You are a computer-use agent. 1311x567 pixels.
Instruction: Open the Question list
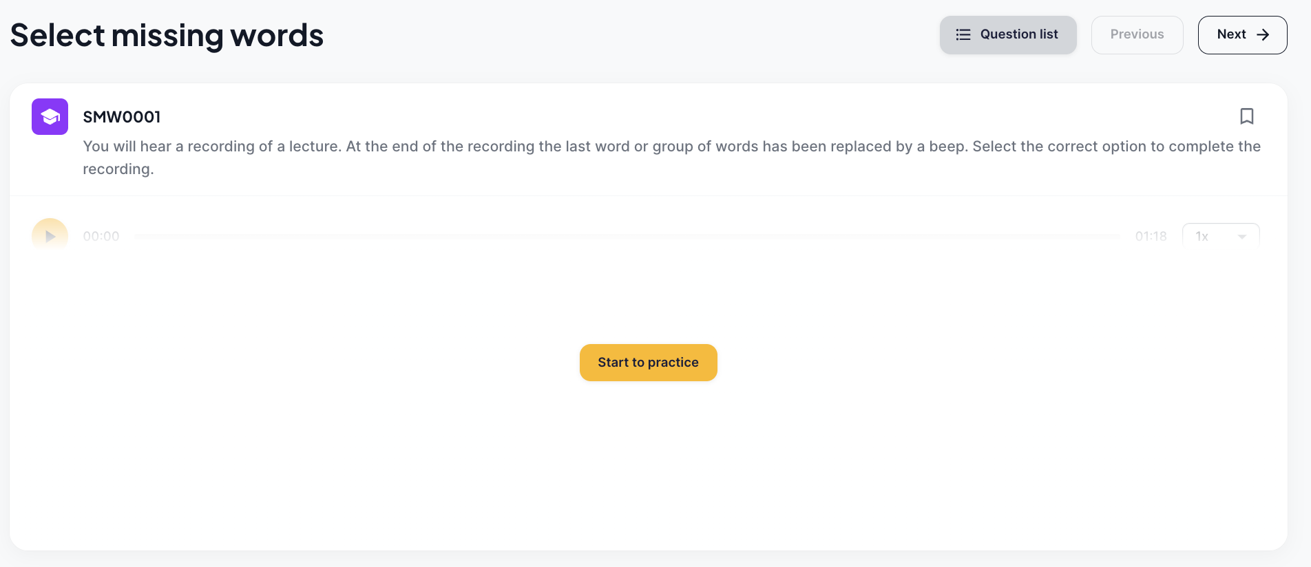pos(1008,34)
